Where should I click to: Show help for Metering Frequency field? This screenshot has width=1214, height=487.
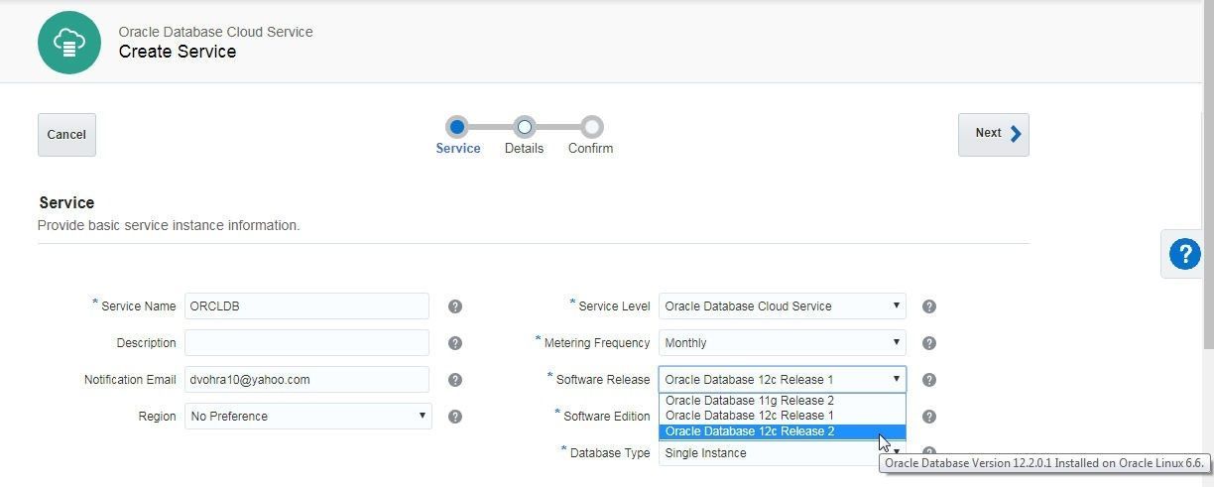pos(929,343)
